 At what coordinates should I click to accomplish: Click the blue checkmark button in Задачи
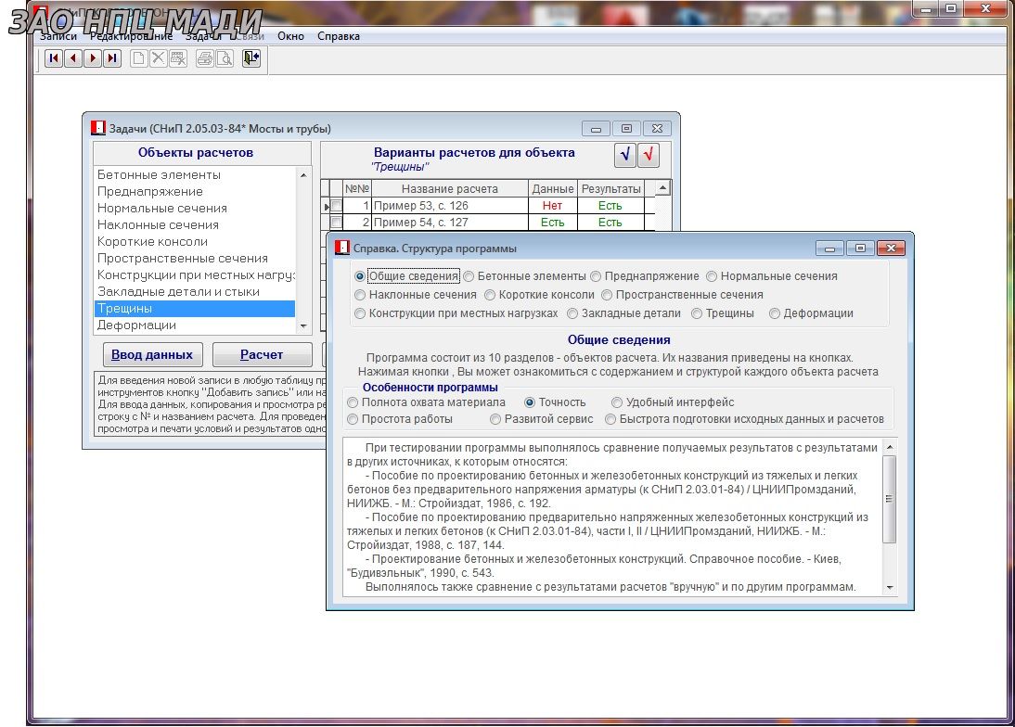coord(624,155)
